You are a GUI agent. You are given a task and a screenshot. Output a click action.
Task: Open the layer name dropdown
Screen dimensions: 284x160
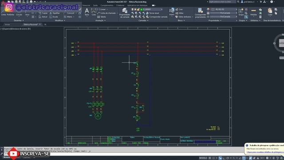click(x=162, y=9)
